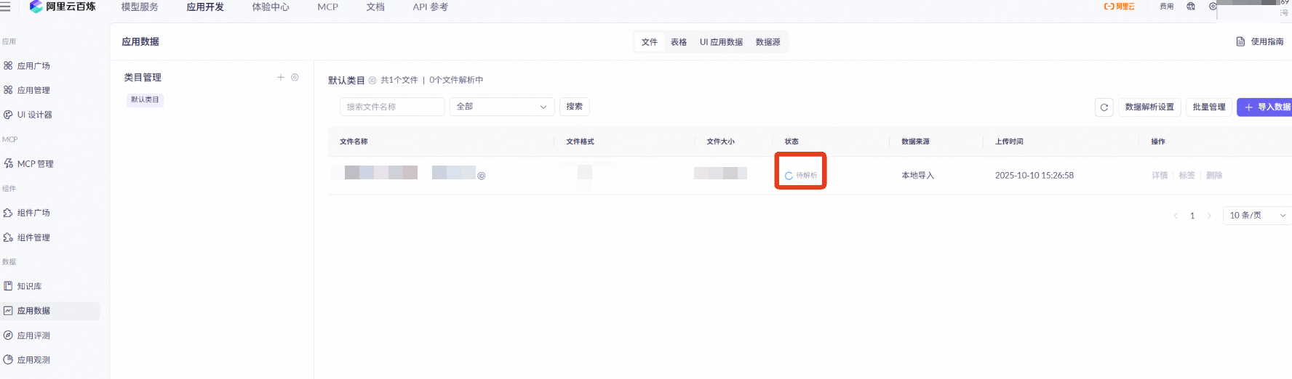Click the ID icon next to 类目管理 plus
Viewport: 1292px width, 379px height.
[x=295, y=77]
